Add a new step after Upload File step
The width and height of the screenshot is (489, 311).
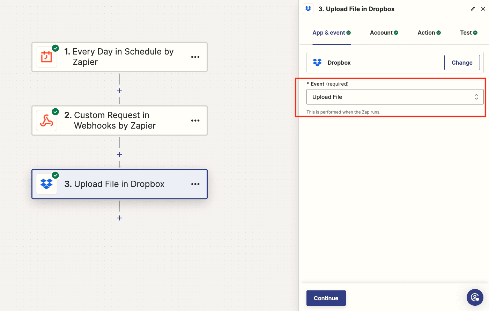tap(119, 218)
